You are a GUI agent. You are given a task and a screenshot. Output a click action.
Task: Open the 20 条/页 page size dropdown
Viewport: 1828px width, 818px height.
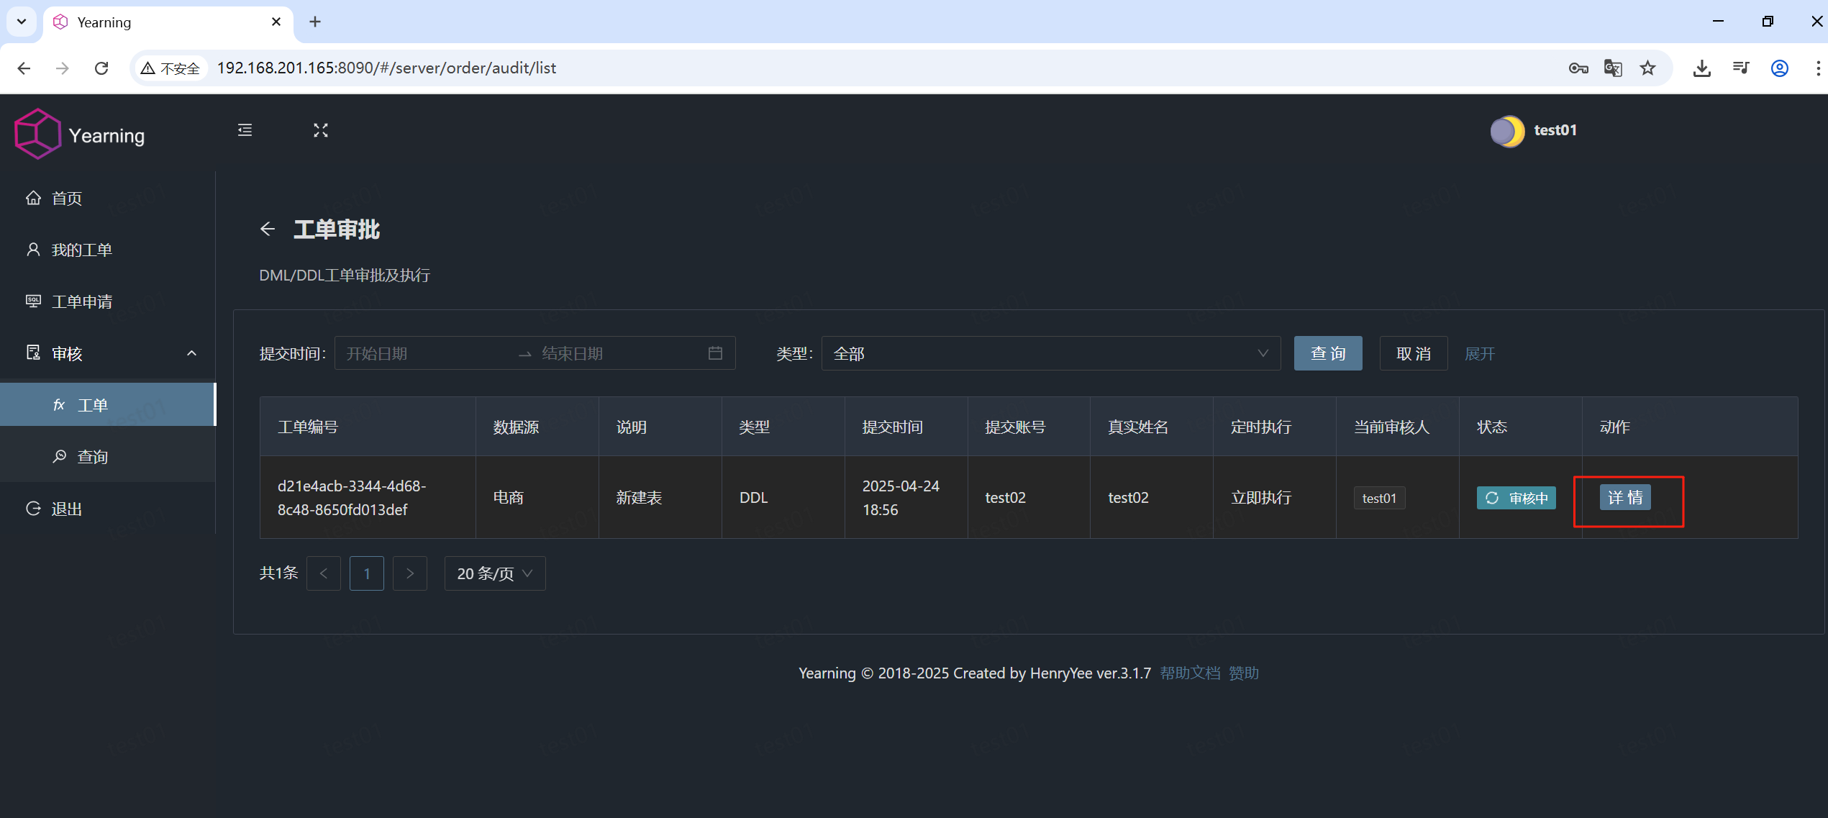tap(494, 573)
